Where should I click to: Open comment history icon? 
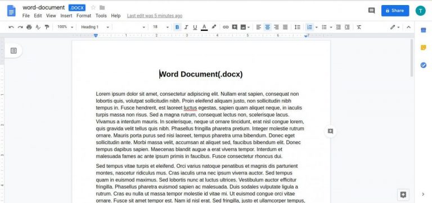pos(371,11)
